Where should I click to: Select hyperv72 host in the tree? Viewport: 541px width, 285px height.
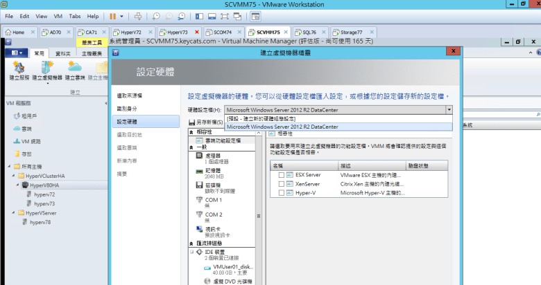[x=44, y=195]
